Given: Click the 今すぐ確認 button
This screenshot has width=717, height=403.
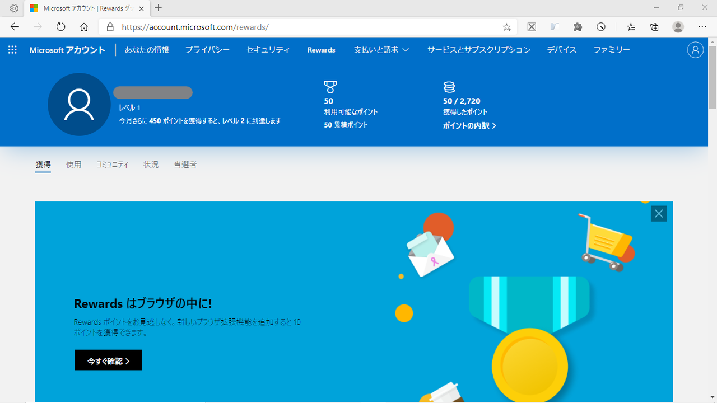Looking at the screenshot, I should pos(108,360).
